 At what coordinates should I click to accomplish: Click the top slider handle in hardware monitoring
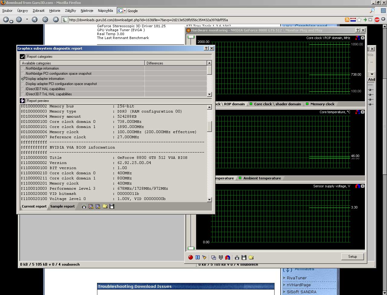pyautogui.click(x=191, y=37)
